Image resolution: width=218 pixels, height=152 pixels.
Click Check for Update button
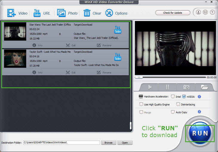[173, 13]
